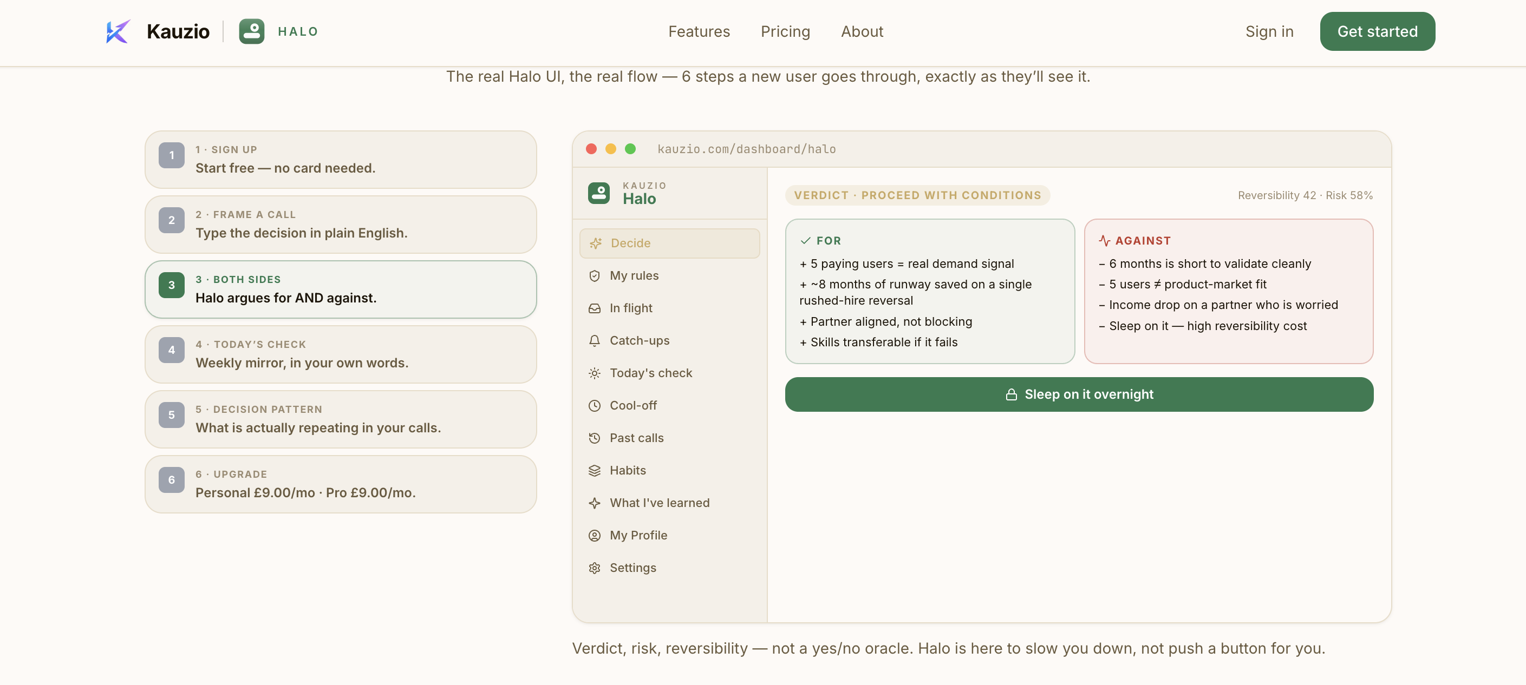
Task: Open What I've learned in sidebar
Action: (x=669, y=503)
